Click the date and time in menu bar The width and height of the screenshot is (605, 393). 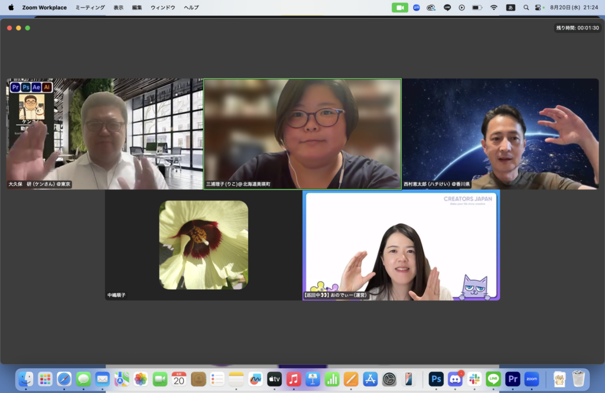pos(574,8)
